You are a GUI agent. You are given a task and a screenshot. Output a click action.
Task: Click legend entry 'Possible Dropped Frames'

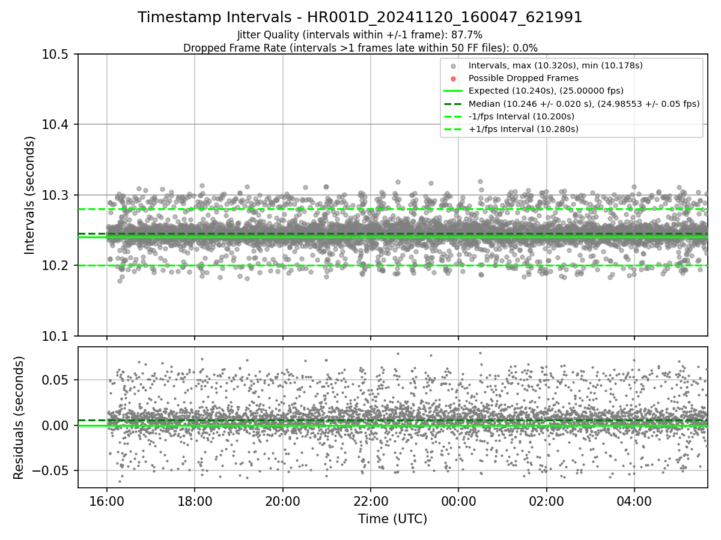click(523, 78)
